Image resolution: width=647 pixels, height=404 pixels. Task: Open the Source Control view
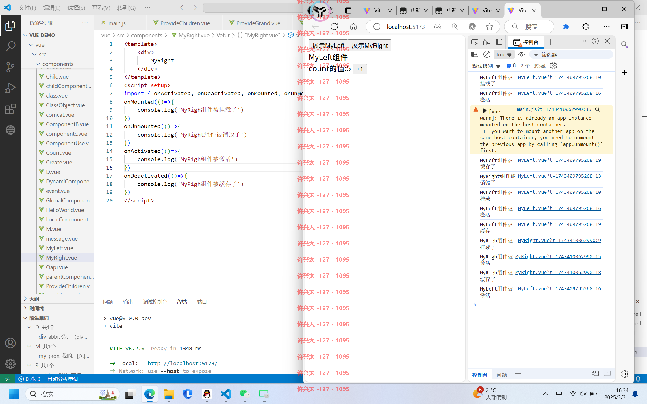10,67
